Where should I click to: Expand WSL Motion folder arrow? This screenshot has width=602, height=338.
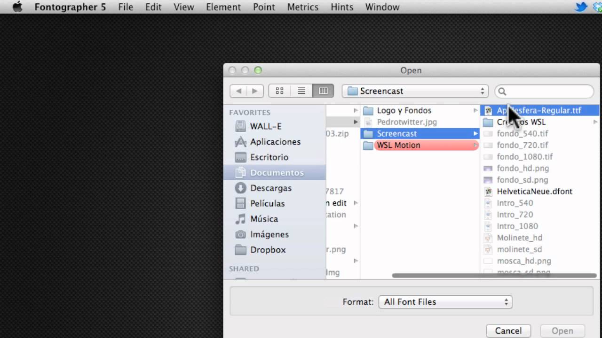475,145
